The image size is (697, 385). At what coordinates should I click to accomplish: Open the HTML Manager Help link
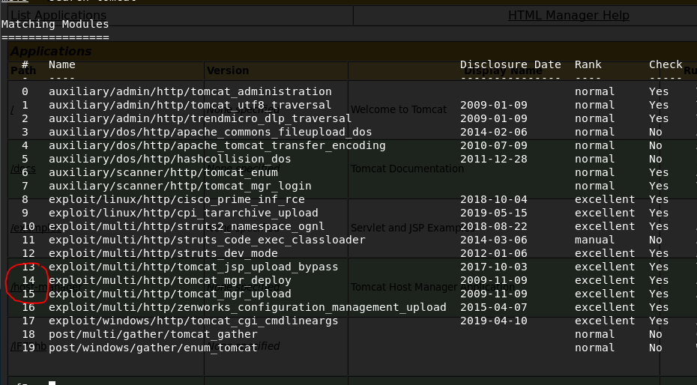(x=569, y=15)
